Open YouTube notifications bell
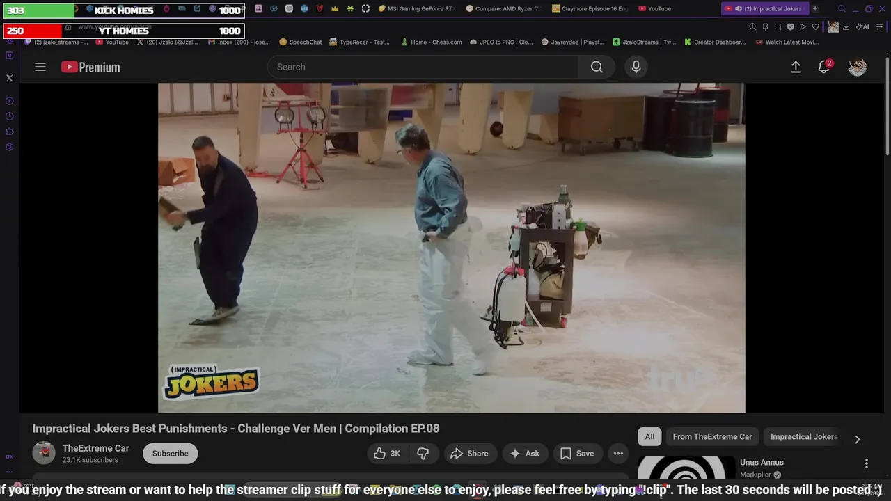The image size is (891, 501). 824,67
